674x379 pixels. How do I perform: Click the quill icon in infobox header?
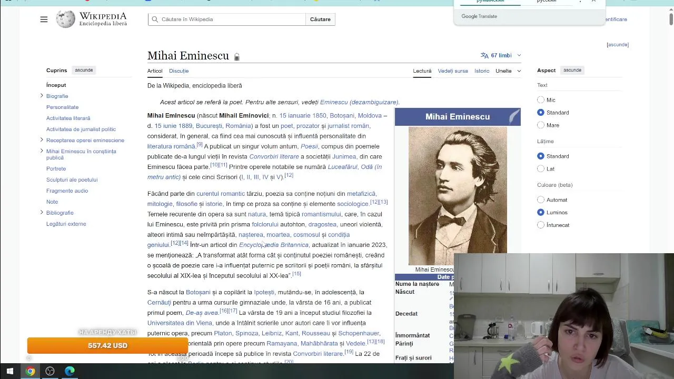pyautogui.click(x=514, y=116)
